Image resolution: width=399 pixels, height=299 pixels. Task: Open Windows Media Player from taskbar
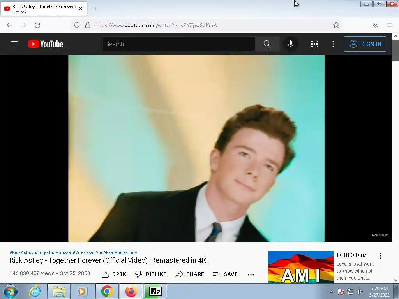[x=82, y=291]
